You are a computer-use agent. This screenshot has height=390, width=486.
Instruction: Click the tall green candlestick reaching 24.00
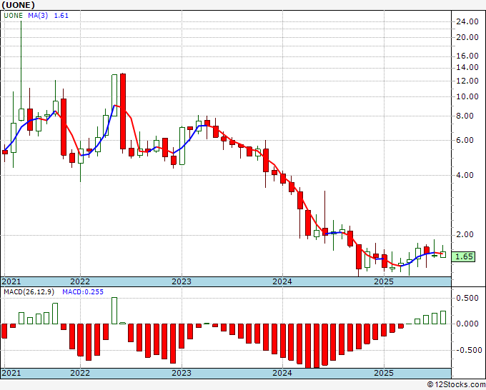tap(21, 71)
